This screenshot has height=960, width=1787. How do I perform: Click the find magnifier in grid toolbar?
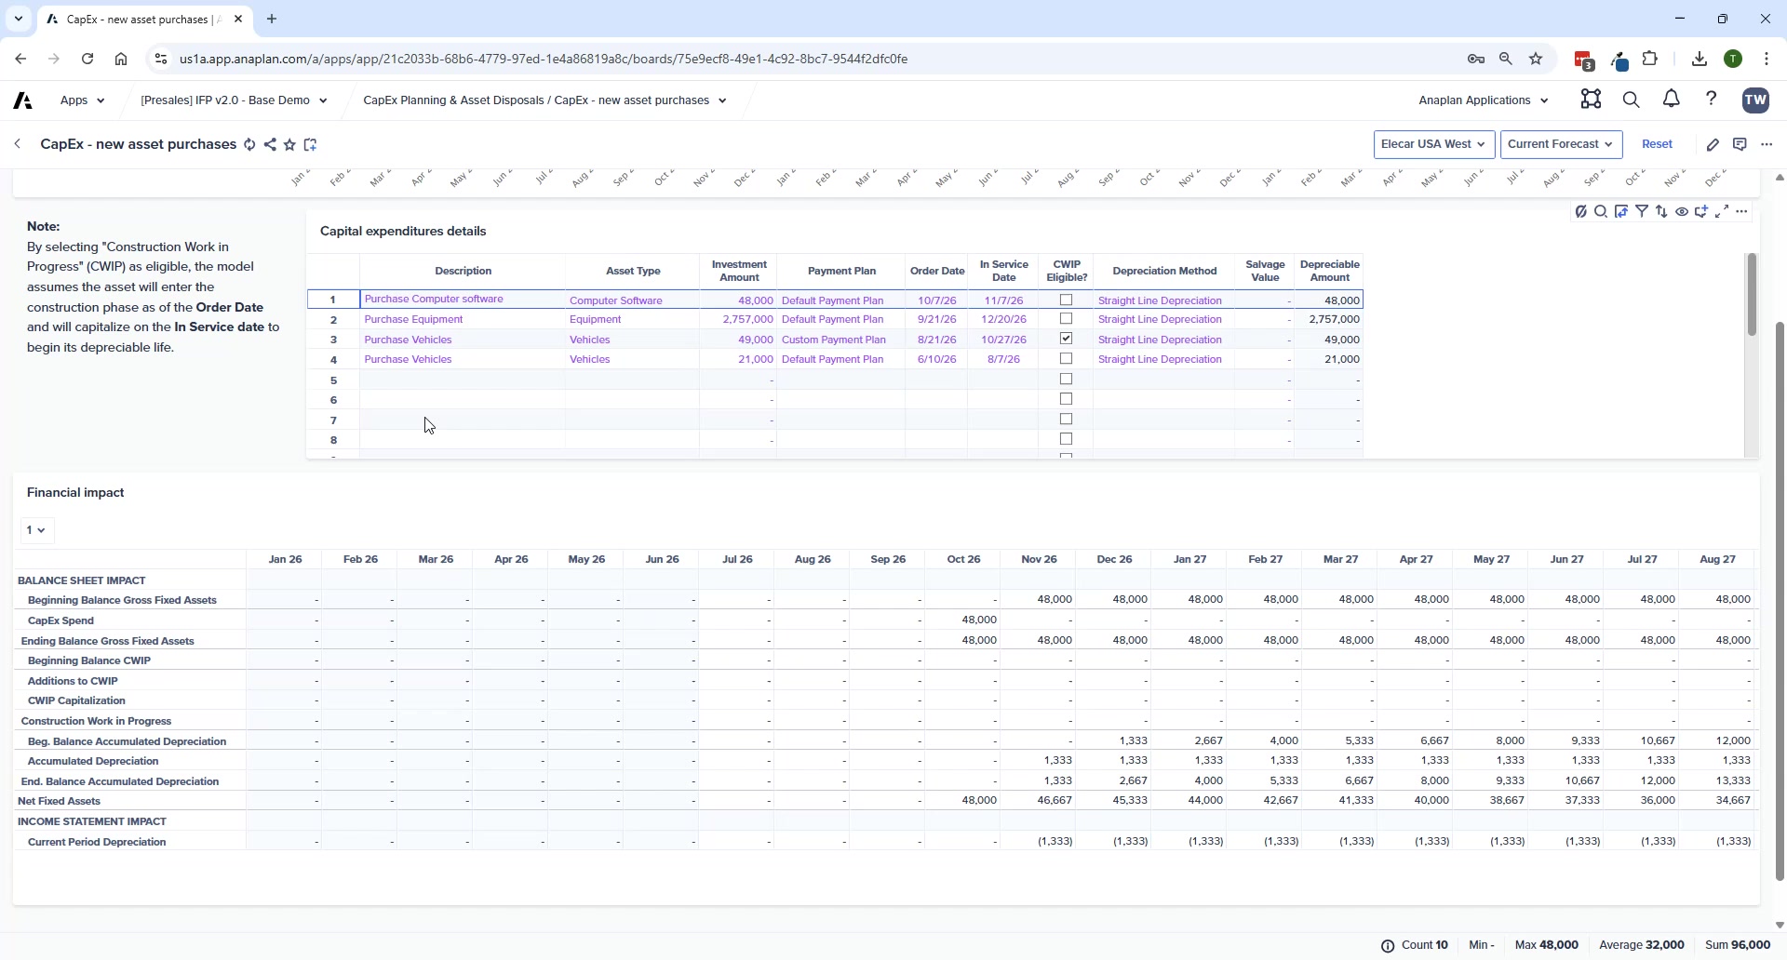pos(1601,212)
